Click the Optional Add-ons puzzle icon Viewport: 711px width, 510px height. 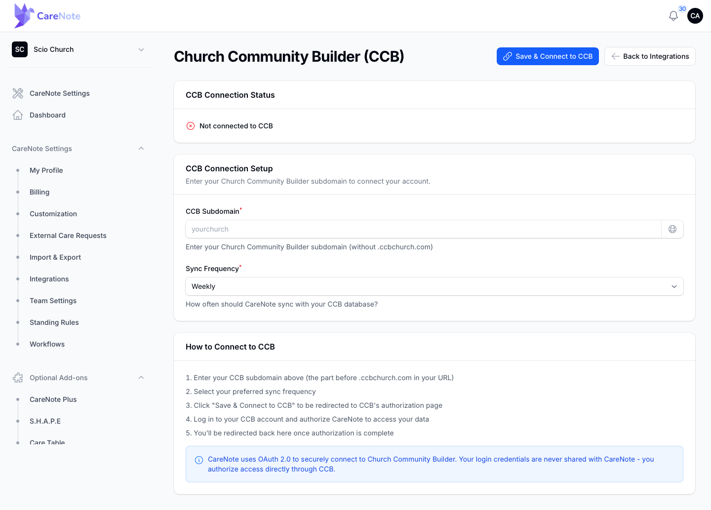[x=18, y=378]
